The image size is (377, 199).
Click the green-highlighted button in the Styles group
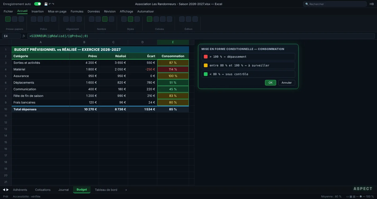130,19
